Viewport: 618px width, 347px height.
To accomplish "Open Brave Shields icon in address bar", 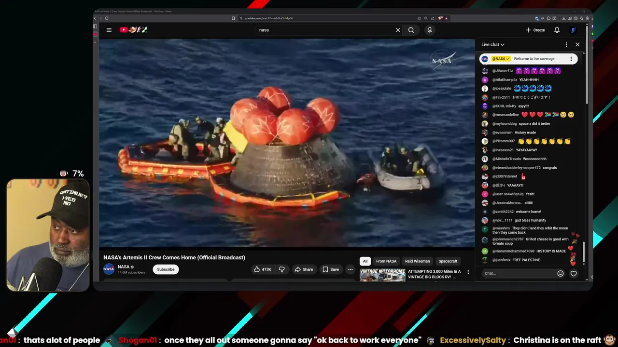I will click(x=440, y=18).
